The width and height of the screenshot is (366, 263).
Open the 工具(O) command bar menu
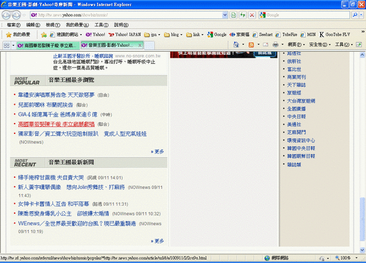(x=344, y=44)
